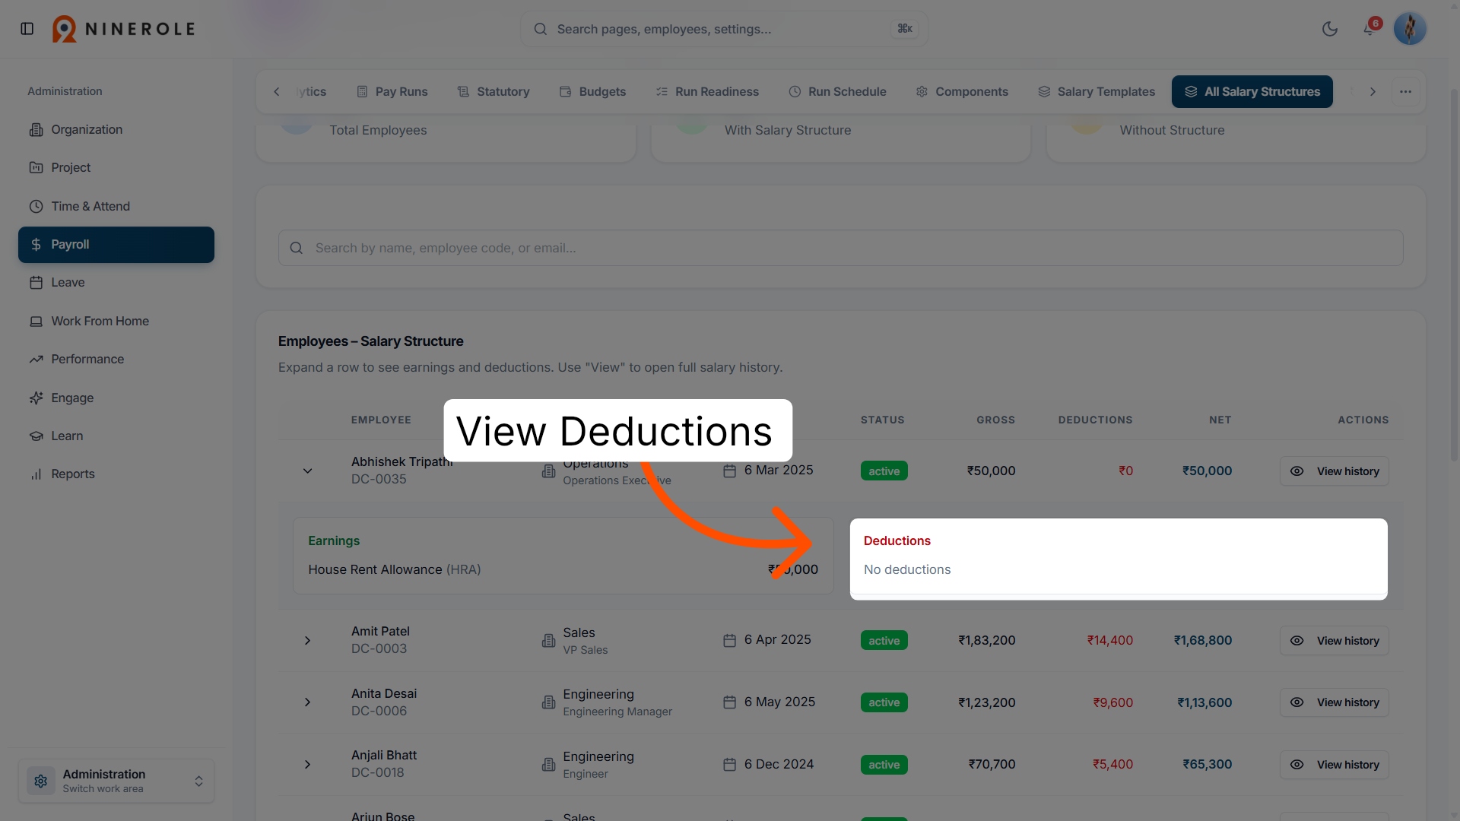Viewport: 1460px width, 821px height.
Task: Open Administration work area switcher
Action: tap(116, 781)
